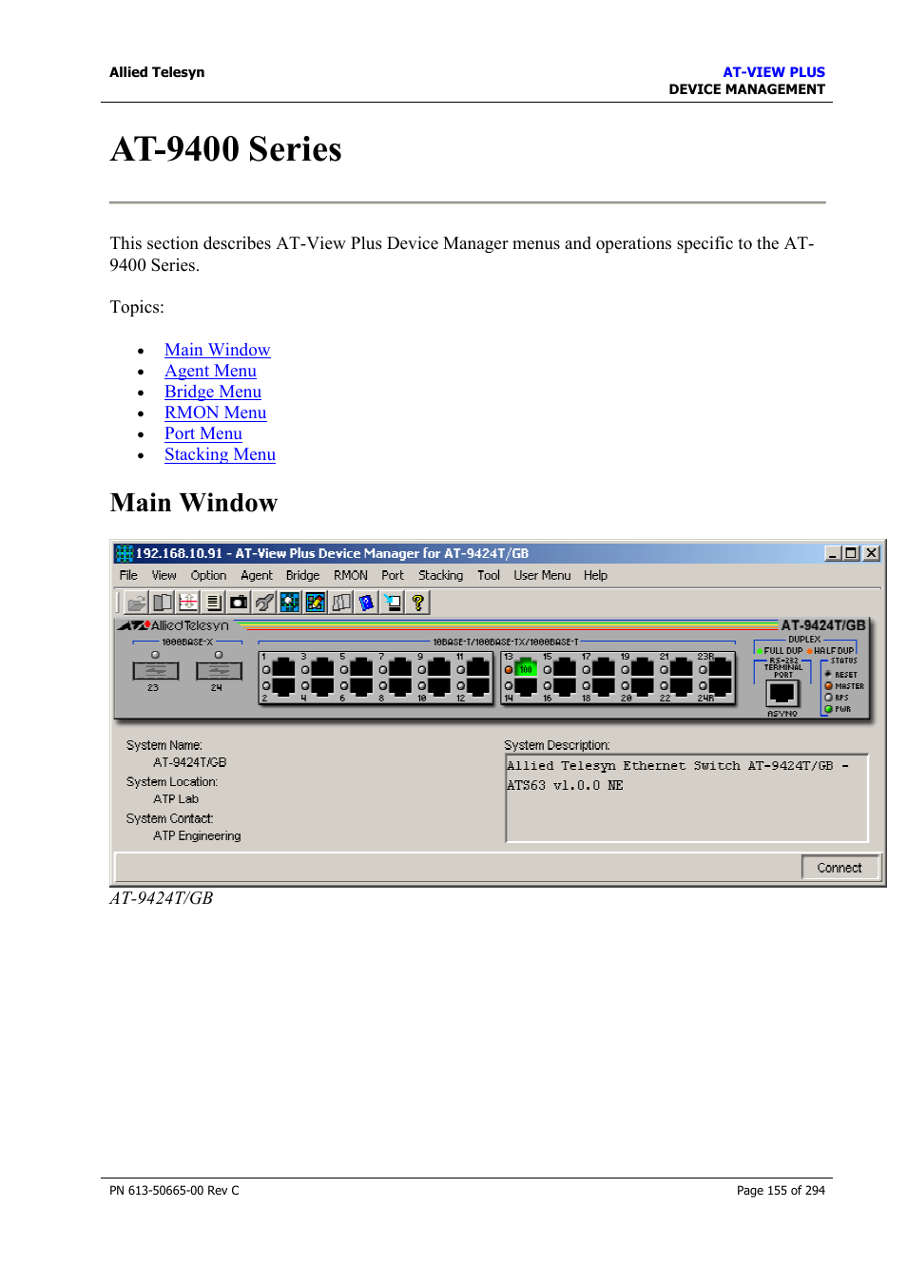This screenshot has height=1284, width=907.
Task: Open the RMON menu in the menu bar
Action: pos(351,576)
